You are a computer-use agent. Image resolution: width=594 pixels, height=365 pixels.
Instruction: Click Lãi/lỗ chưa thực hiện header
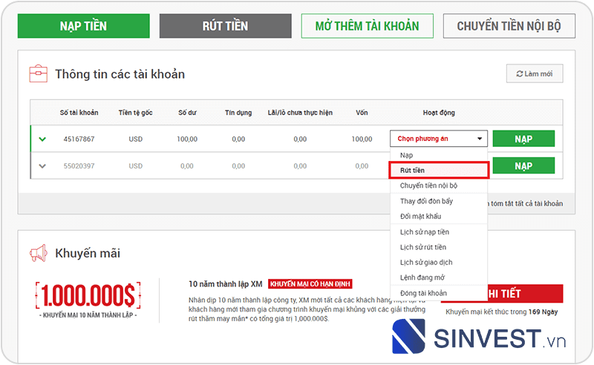coord(300,113)
